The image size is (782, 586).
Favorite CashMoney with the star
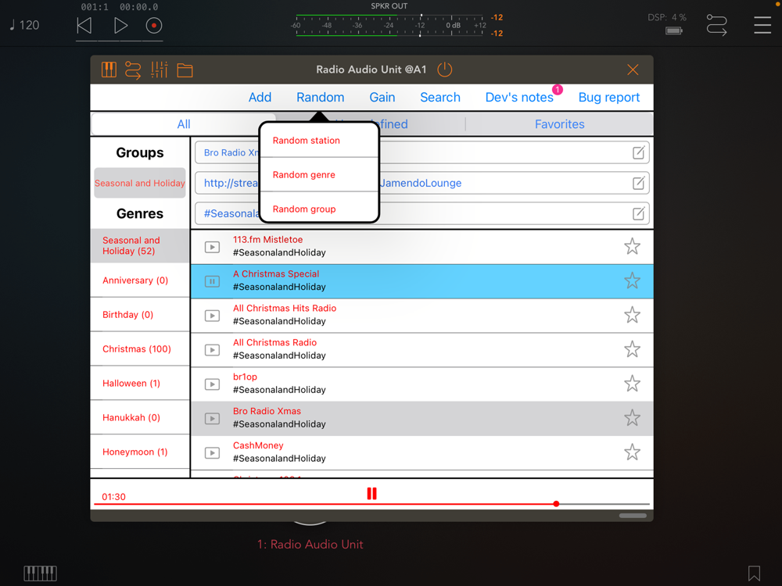coord(632,452)
